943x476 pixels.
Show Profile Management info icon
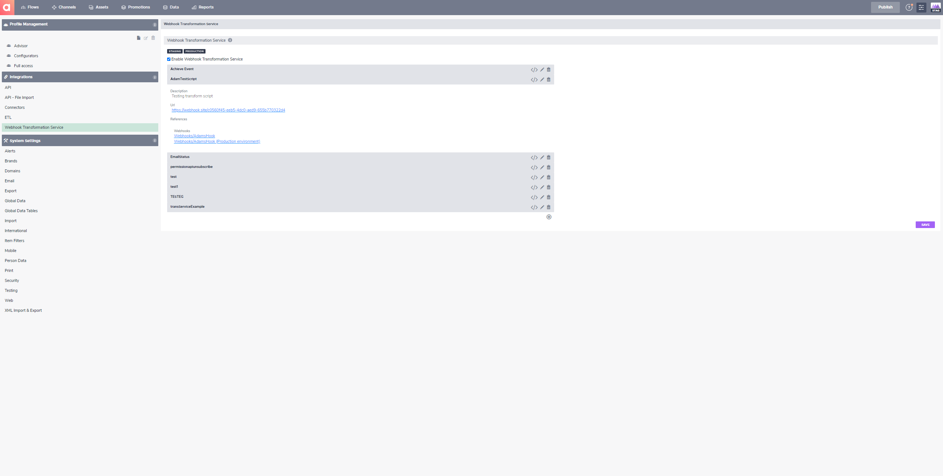tap(155, 25)
